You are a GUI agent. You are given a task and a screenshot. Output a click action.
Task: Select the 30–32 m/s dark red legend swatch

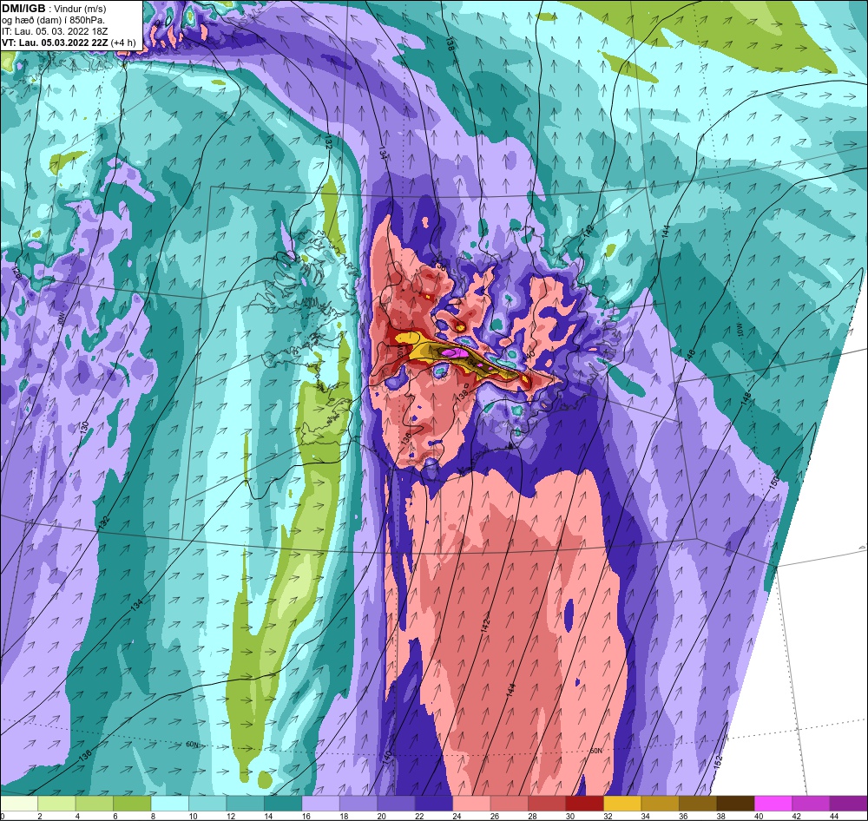coord(584,804)
